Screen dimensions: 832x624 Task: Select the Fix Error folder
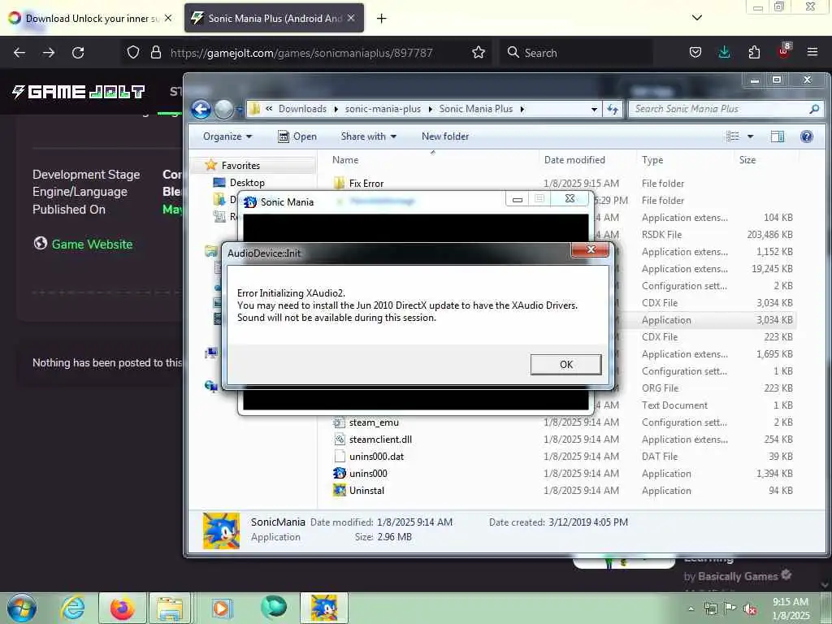pyautogui.click(x=366, y=184)
